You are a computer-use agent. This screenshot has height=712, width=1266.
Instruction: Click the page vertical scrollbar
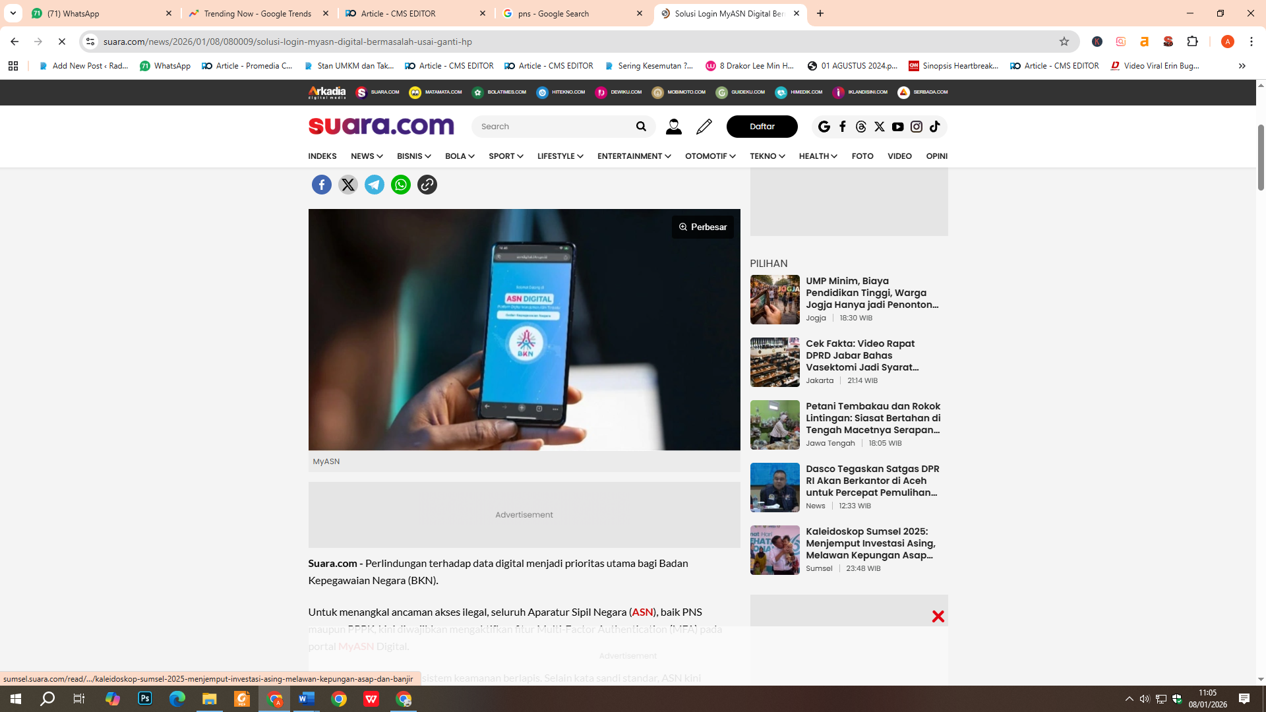1261,158
